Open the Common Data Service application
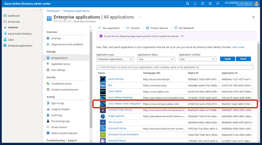Screen dimensions: 262x145 [120, 110]
